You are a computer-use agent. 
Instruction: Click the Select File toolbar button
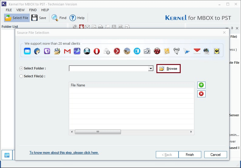click(x=17, y=18)
